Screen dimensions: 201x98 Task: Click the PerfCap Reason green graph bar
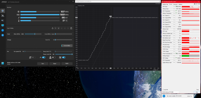coord(185,56)
